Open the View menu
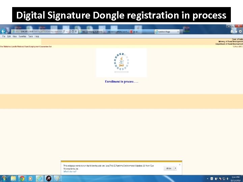 click(x=15, y=36)
